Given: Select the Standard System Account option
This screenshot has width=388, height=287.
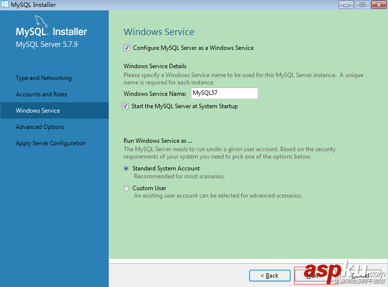Looking at the screenshot, I should 126,168.
